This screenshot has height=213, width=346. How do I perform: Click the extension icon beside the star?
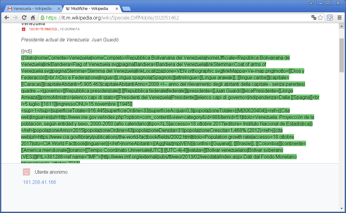pyautogui.click(x=330, y=18)
